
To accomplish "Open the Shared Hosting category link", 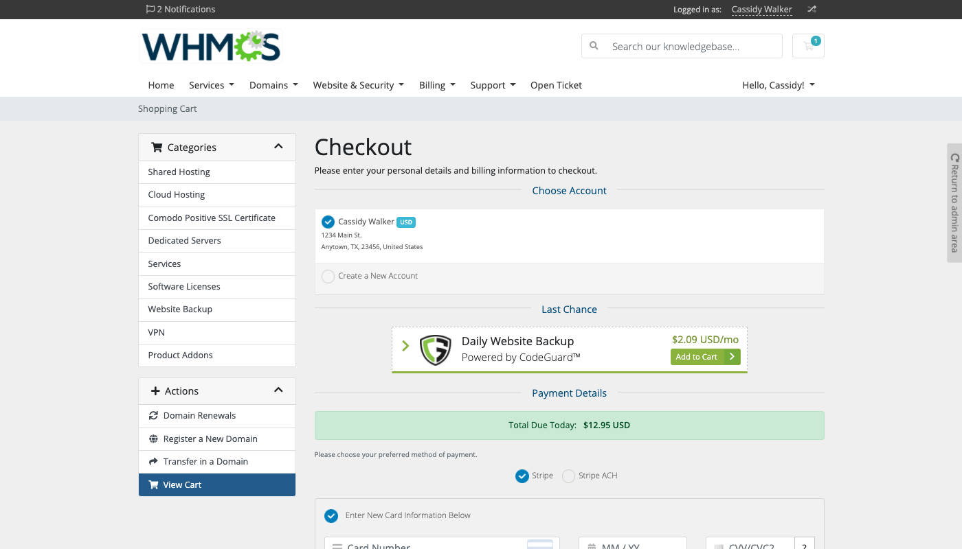I will pos(179,172).
